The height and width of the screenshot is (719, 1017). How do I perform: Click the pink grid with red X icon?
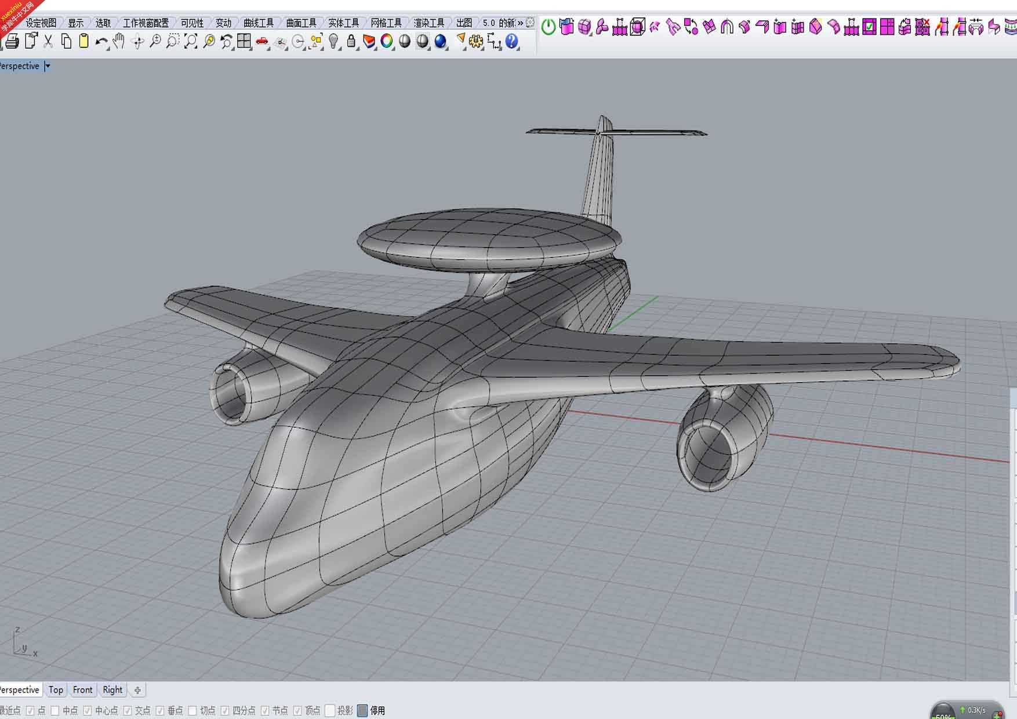(922, 27)
